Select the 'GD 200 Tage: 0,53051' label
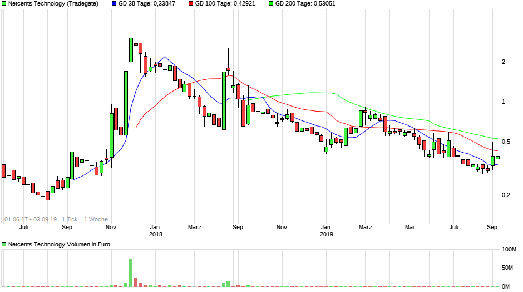523x292 pixels. 305,4
